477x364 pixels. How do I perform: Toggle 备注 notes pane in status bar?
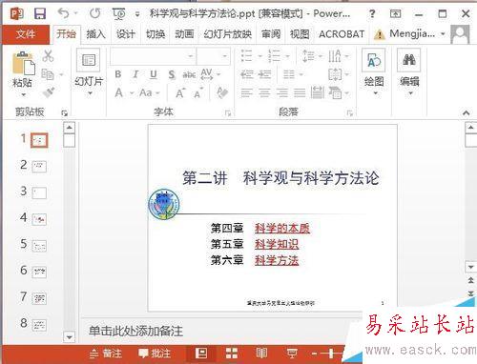click(x=106, y=354)
